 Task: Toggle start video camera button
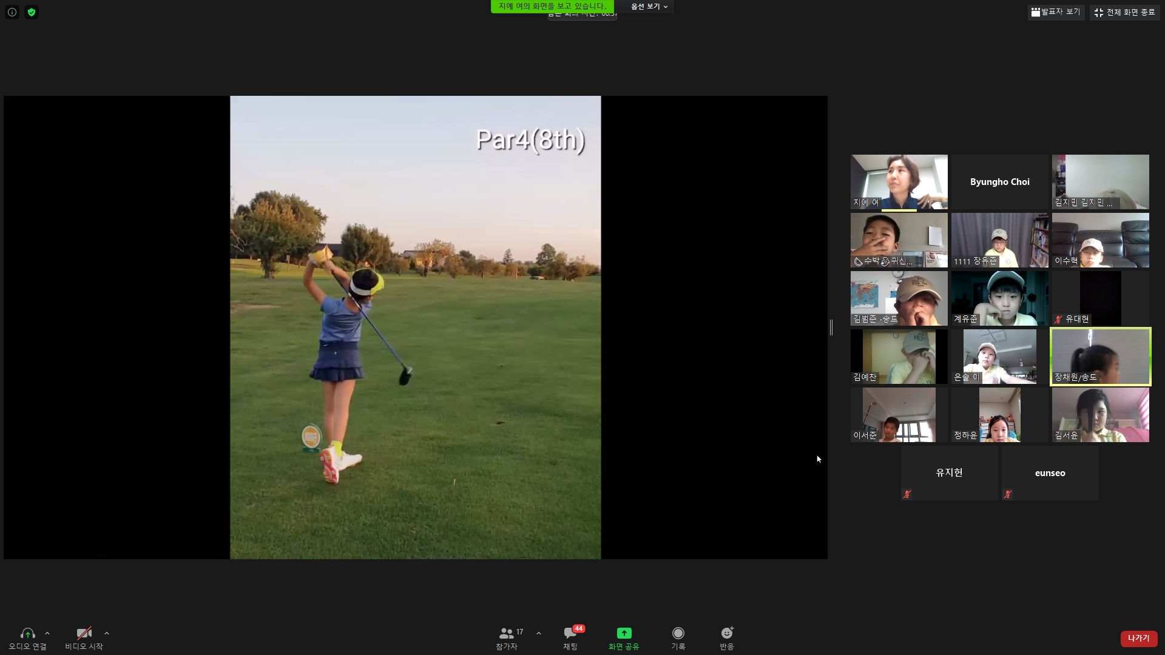pos(84,633)
